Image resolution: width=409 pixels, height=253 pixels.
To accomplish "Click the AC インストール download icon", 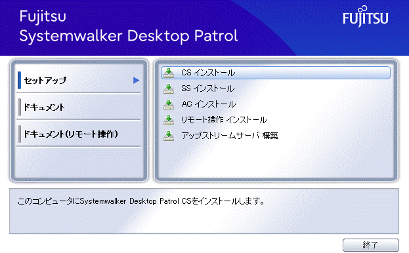I will [169, 104].
